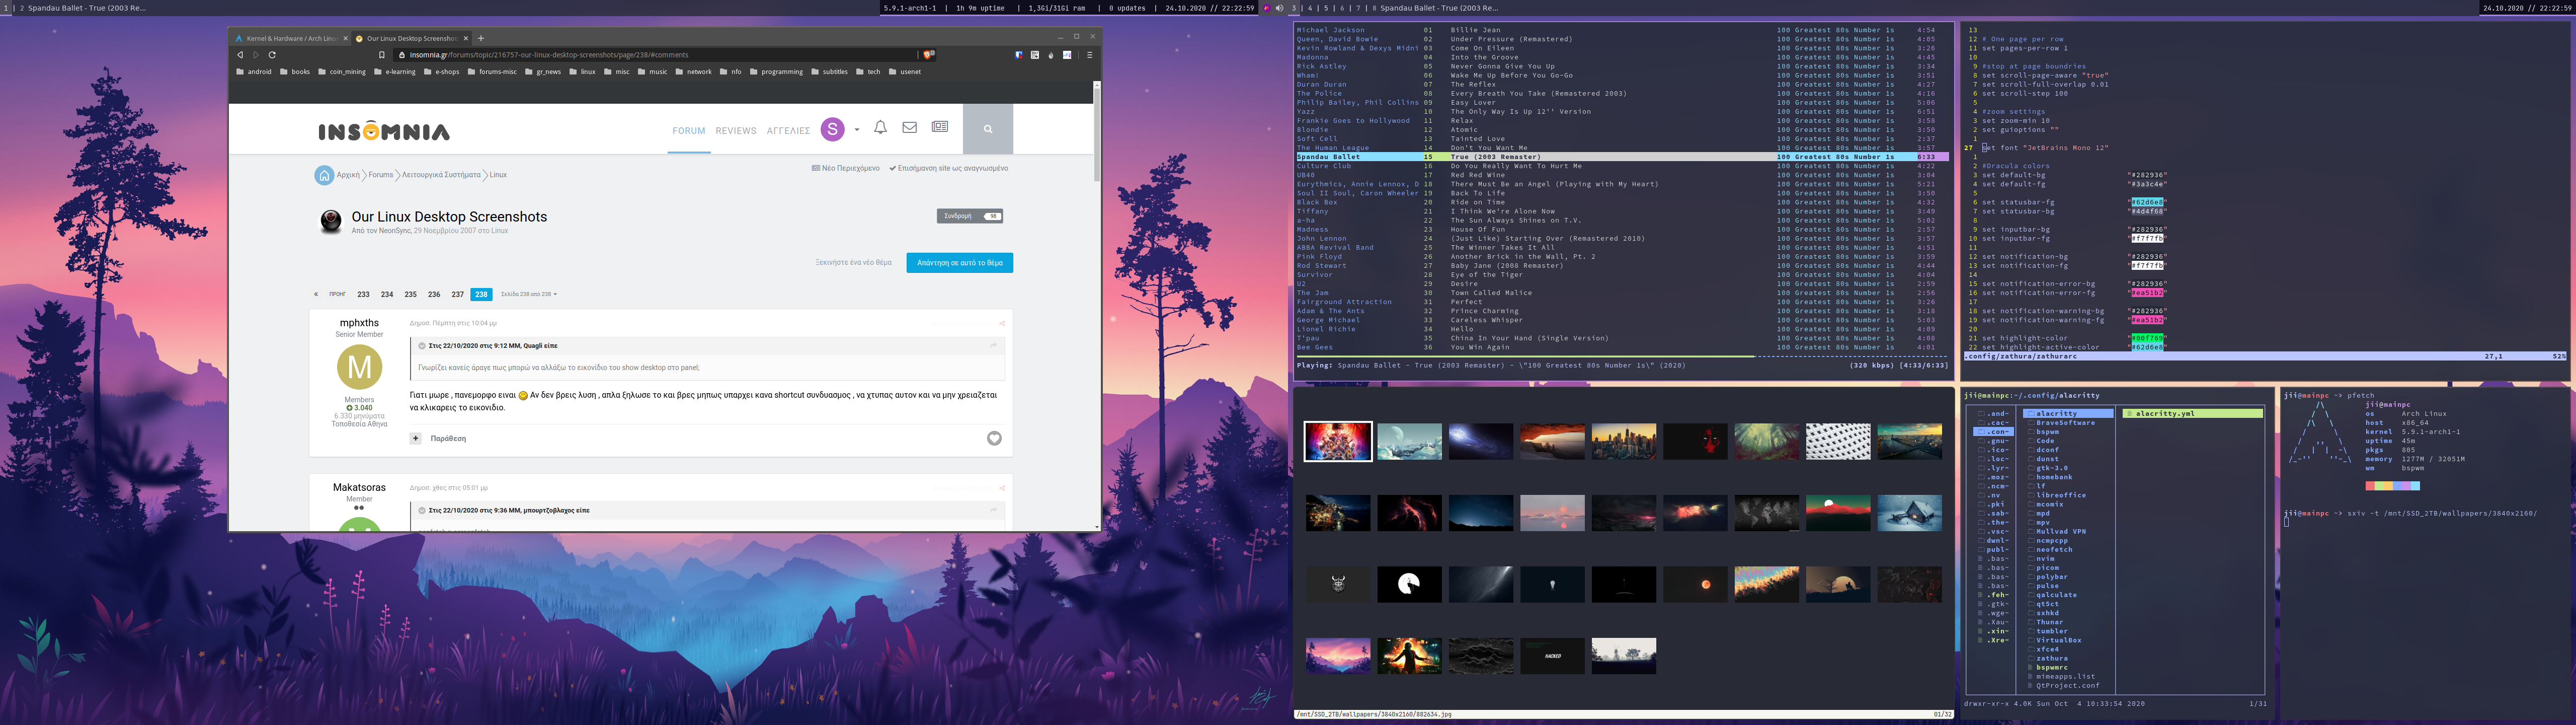2576x725 pixels.
Task: Click Απάντηση σε αυτό το θέμα button
Action: point(960,262)
